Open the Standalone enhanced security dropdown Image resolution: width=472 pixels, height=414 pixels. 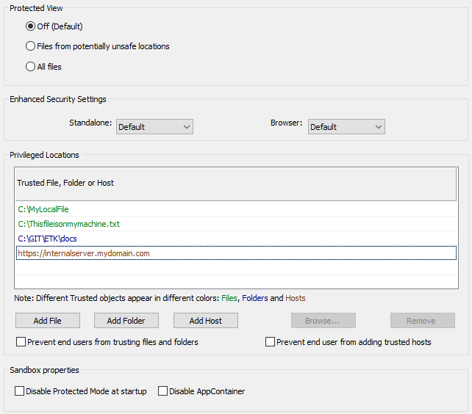pyautogui.click(x=154, y=127)
